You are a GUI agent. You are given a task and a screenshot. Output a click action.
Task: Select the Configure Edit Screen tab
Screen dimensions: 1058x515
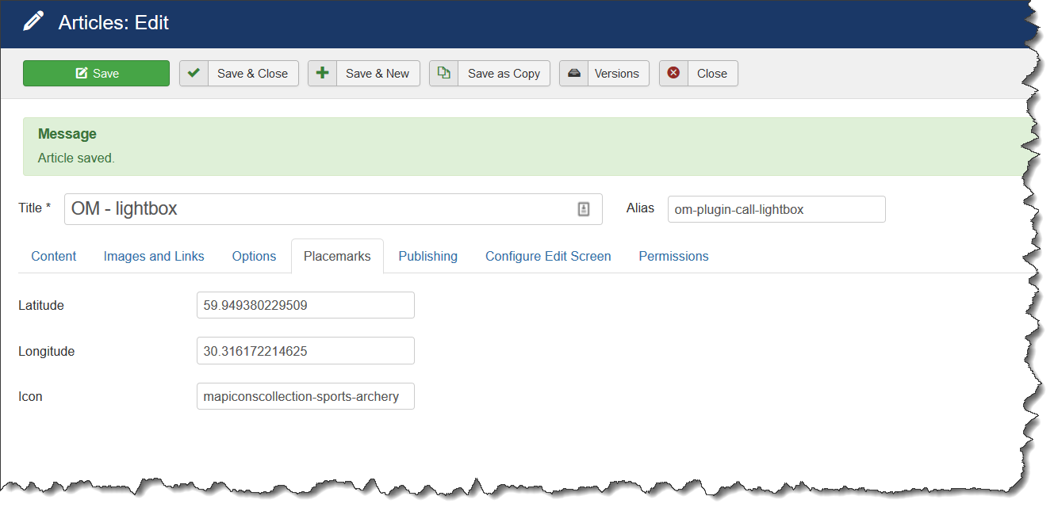(x=548, y=256)
